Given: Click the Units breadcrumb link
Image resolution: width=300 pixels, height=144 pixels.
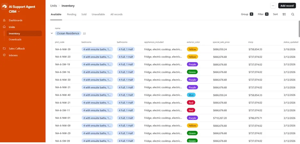Looking at the screenshot, I should click(x=54, y=6).
